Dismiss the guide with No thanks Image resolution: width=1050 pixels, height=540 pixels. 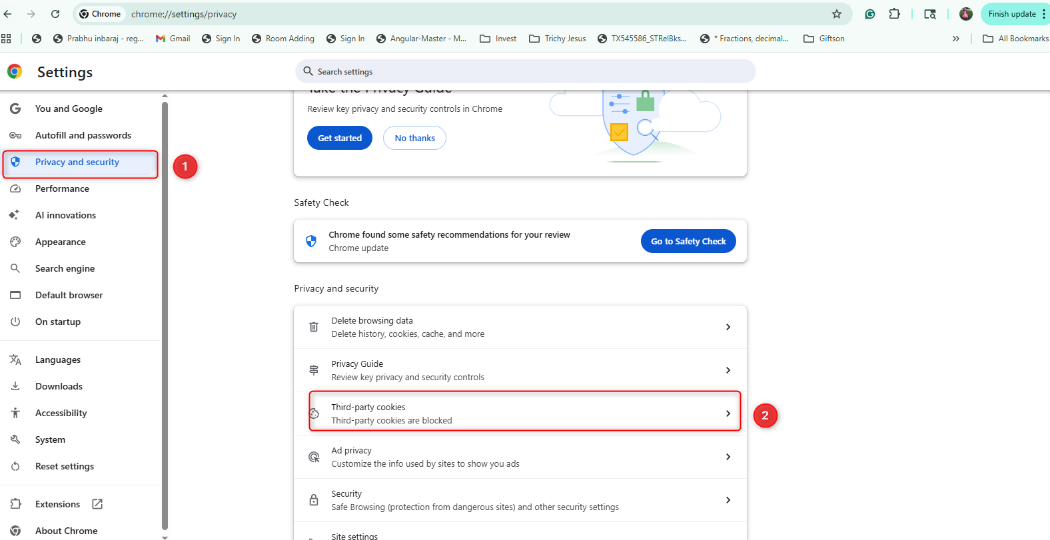(x=414, y=138)
